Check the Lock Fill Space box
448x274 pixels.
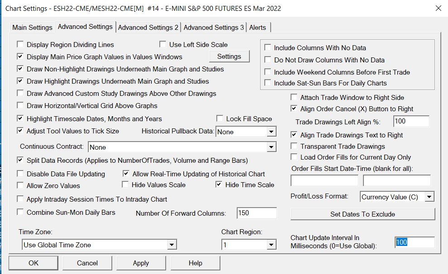click(220, 118)
